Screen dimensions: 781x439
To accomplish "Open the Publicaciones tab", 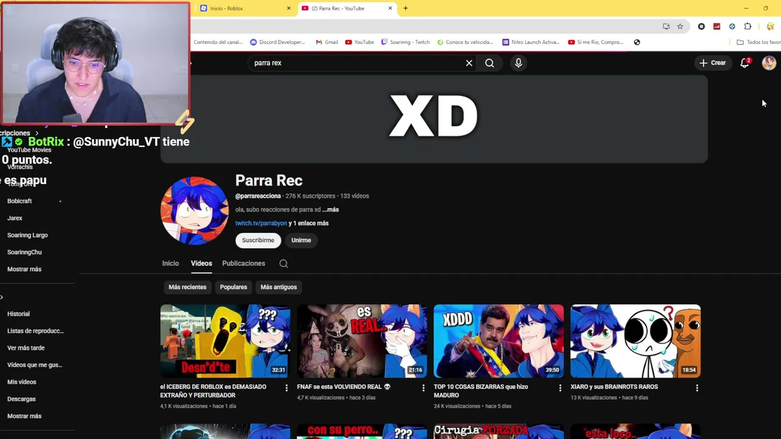I will pos(243,263).
